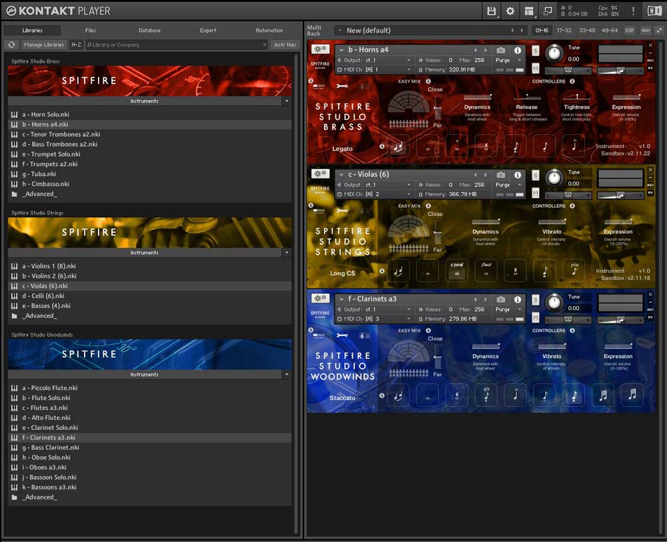Image resolution: width=667 pixels, height=542 pixels.
Task: Open the wrench icon on Horns a4
Action: point(342,86)
